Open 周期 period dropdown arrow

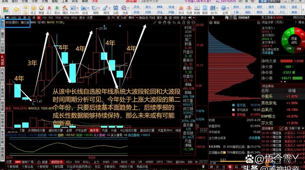tap(99, 8)
